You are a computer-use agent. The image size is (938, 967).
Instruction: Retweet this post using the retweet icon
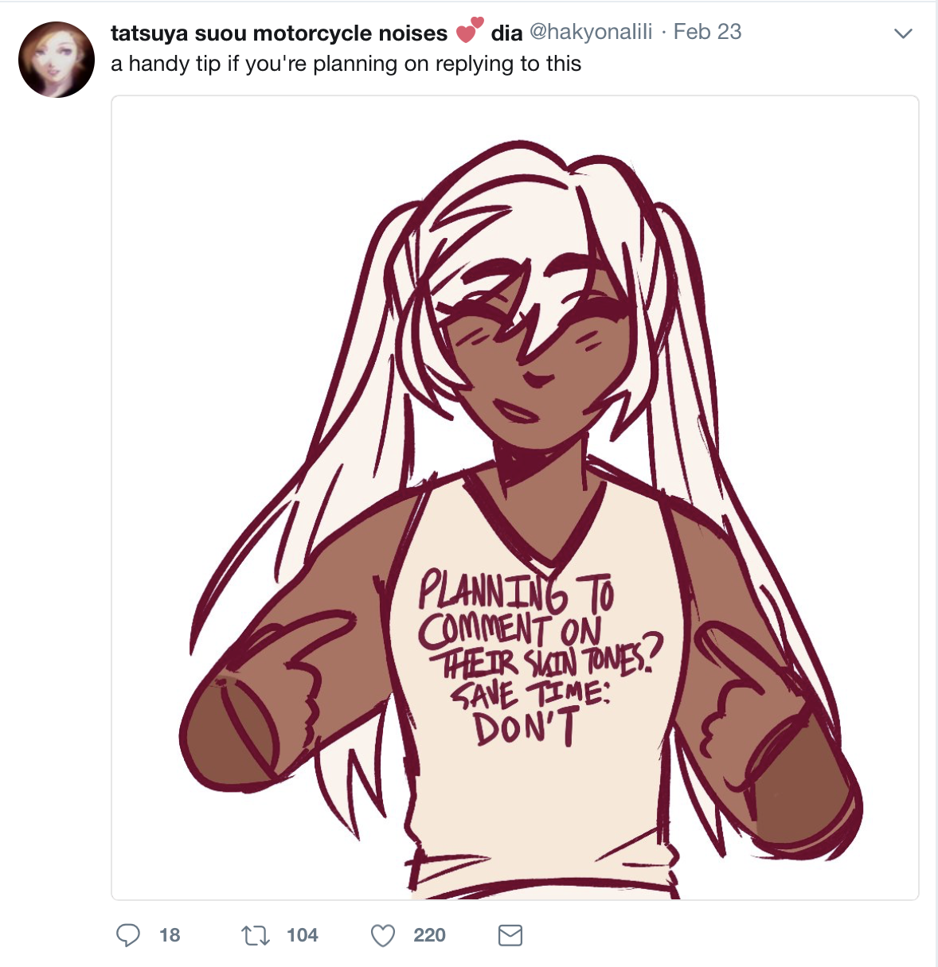[x=256, y=935]
